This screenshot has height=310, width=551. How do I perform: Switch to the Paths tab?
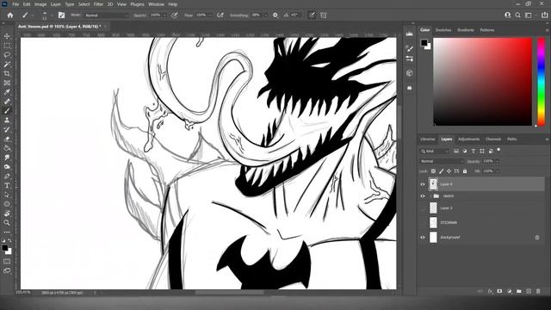[511, 139]
